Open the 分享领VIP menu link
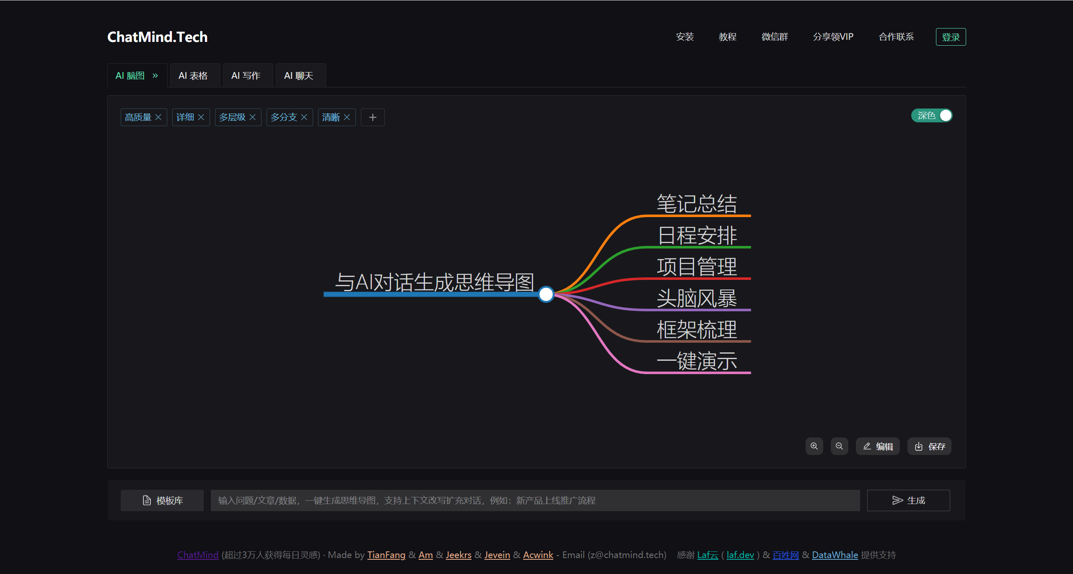Image resolution: width=1073 pixels, height=574 pixels. pos(833,37)
